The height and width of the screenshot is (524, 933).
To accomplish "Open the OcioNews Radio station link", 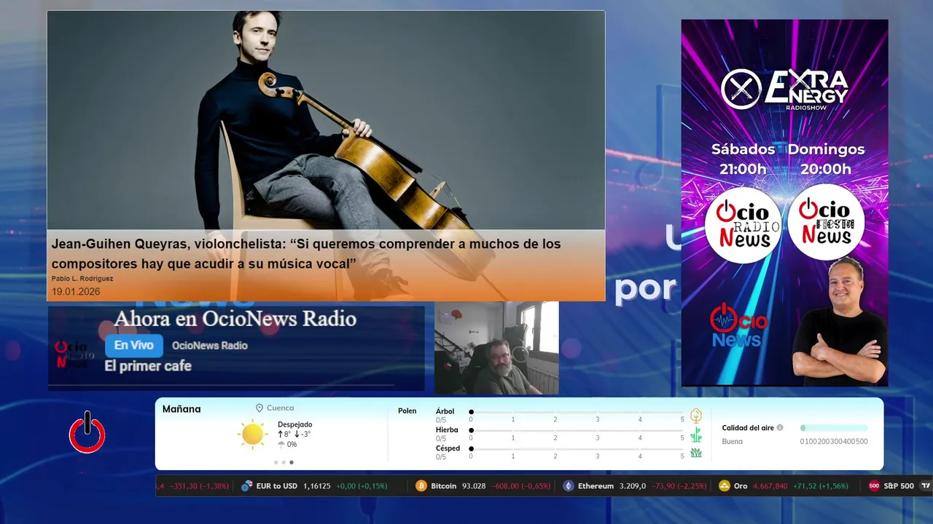I will (x=210, y=346).
